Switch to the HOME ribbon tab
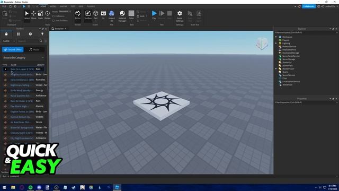Viewport: 339px width, 191px height. [x=43, y=6]
